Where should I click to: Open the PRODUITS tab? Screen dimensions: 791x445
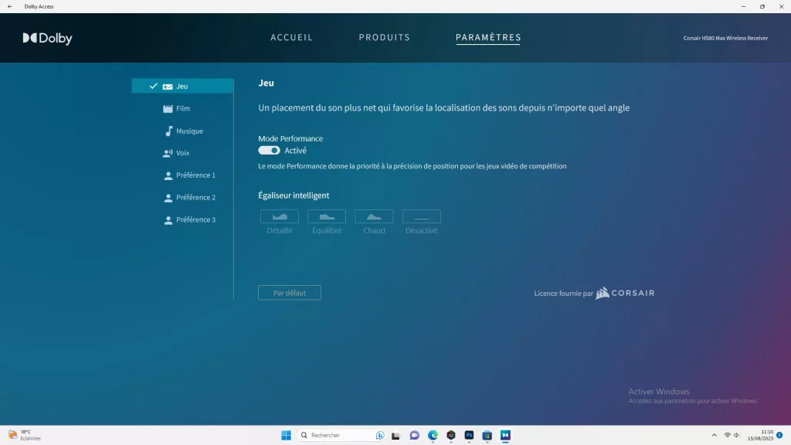(385, 37)
